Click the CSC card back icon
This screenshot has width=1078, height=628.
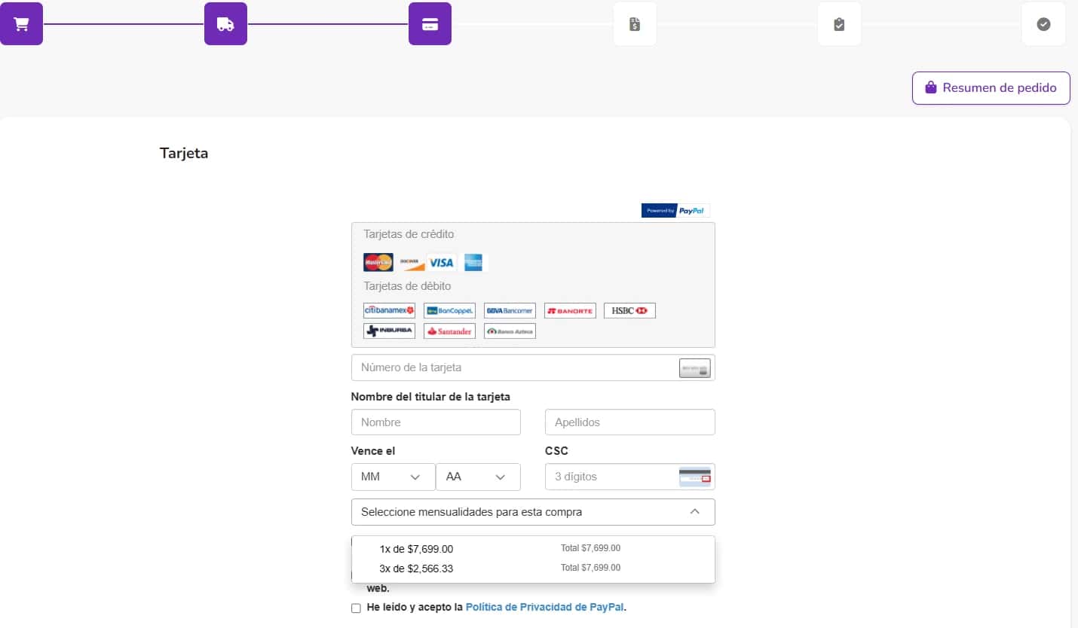pyautogui.click(x=694, y=477)
